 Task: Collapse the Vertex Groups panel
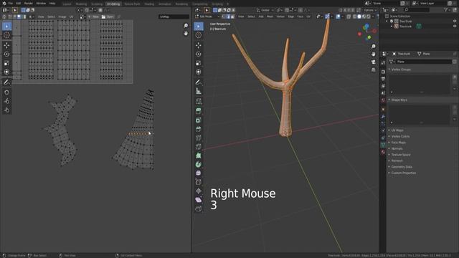point(401,70)
